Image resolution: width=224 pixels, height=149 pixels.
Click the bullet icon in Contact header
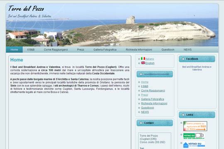(141, 123)
